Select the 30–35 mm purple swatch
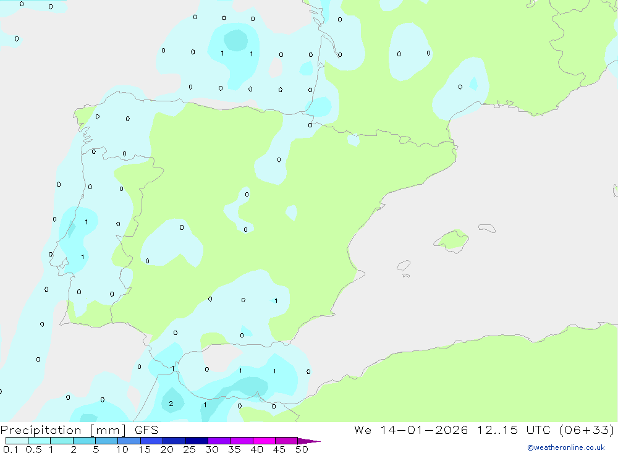The width and height of the screenshot is (618, 453). pos(219,441)
